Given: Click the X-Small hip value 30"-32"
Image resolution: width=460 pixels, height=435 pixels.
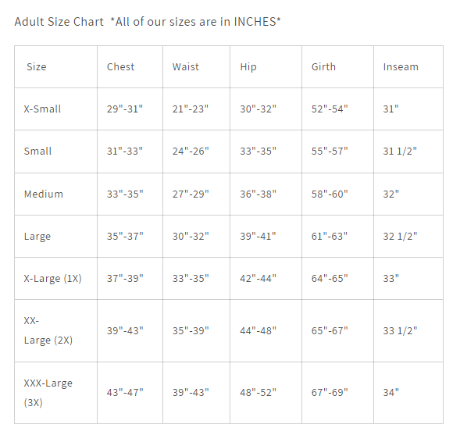Looking at the screenshot, I should tap(258, 109).
